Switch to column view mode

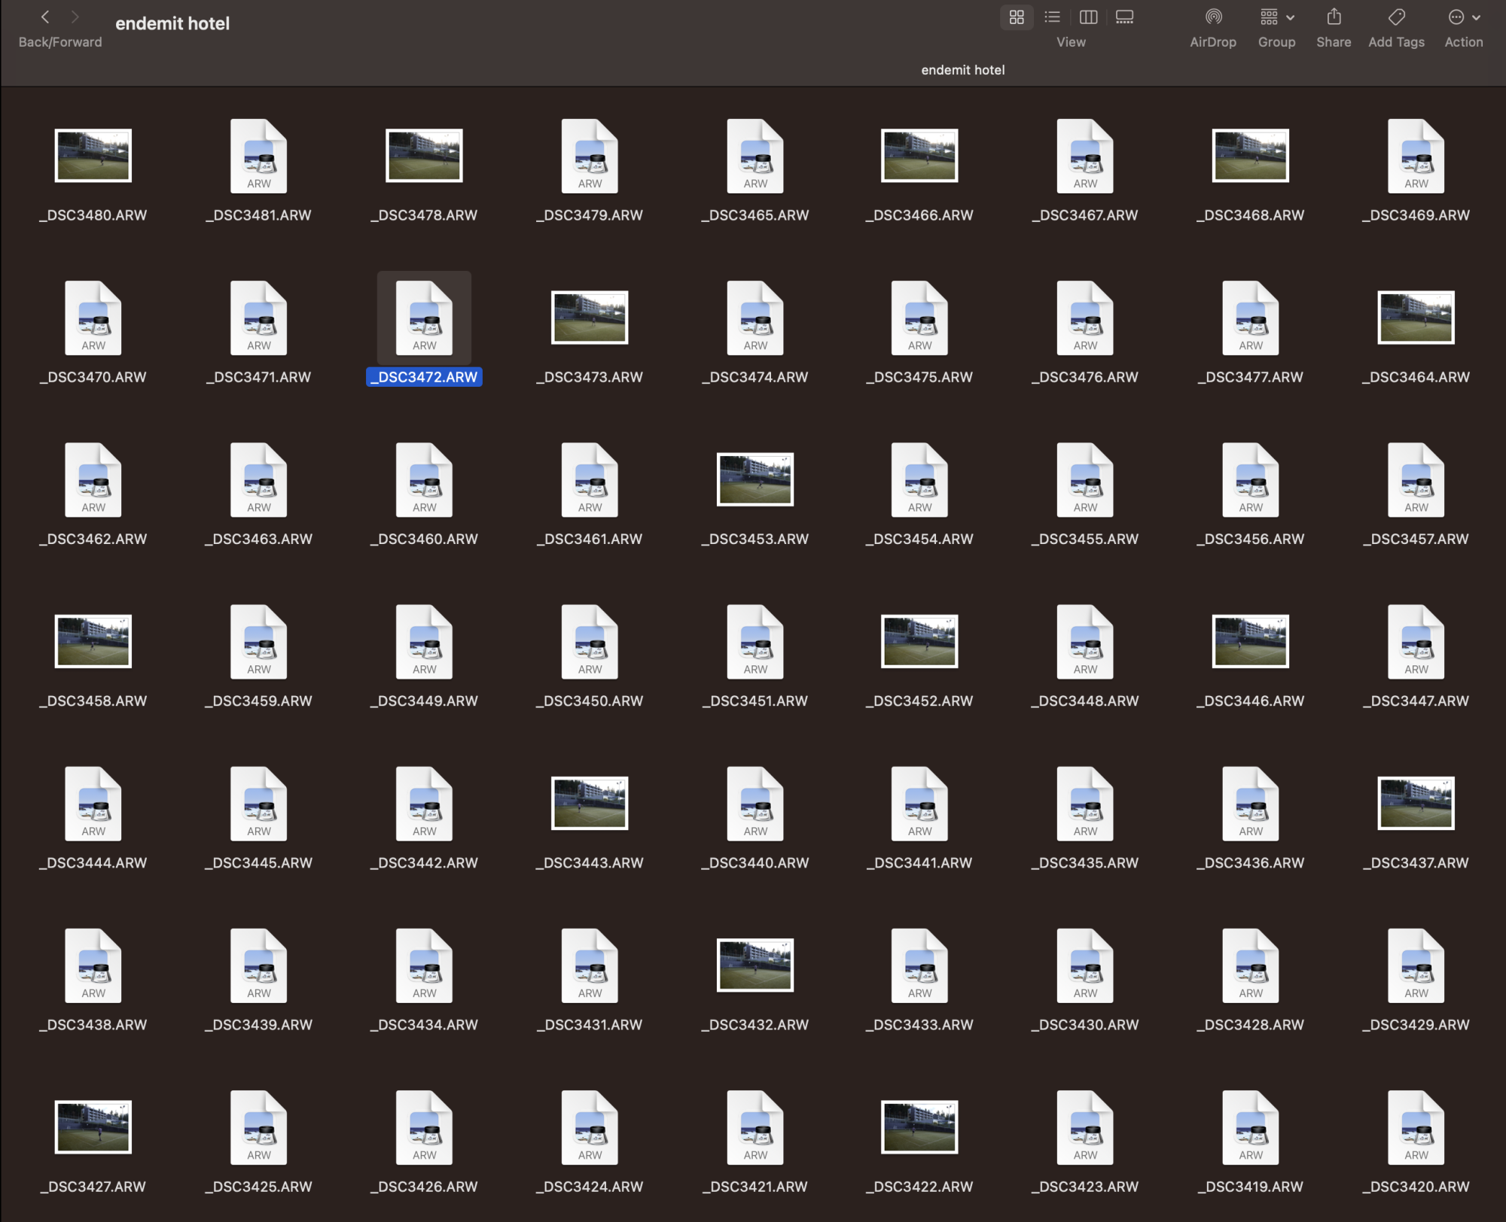[1088, 17]
